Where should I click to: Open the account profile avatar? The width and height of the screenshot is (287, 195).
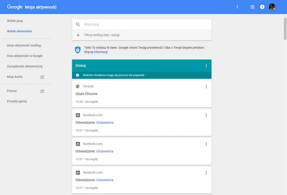pos(272,7)
